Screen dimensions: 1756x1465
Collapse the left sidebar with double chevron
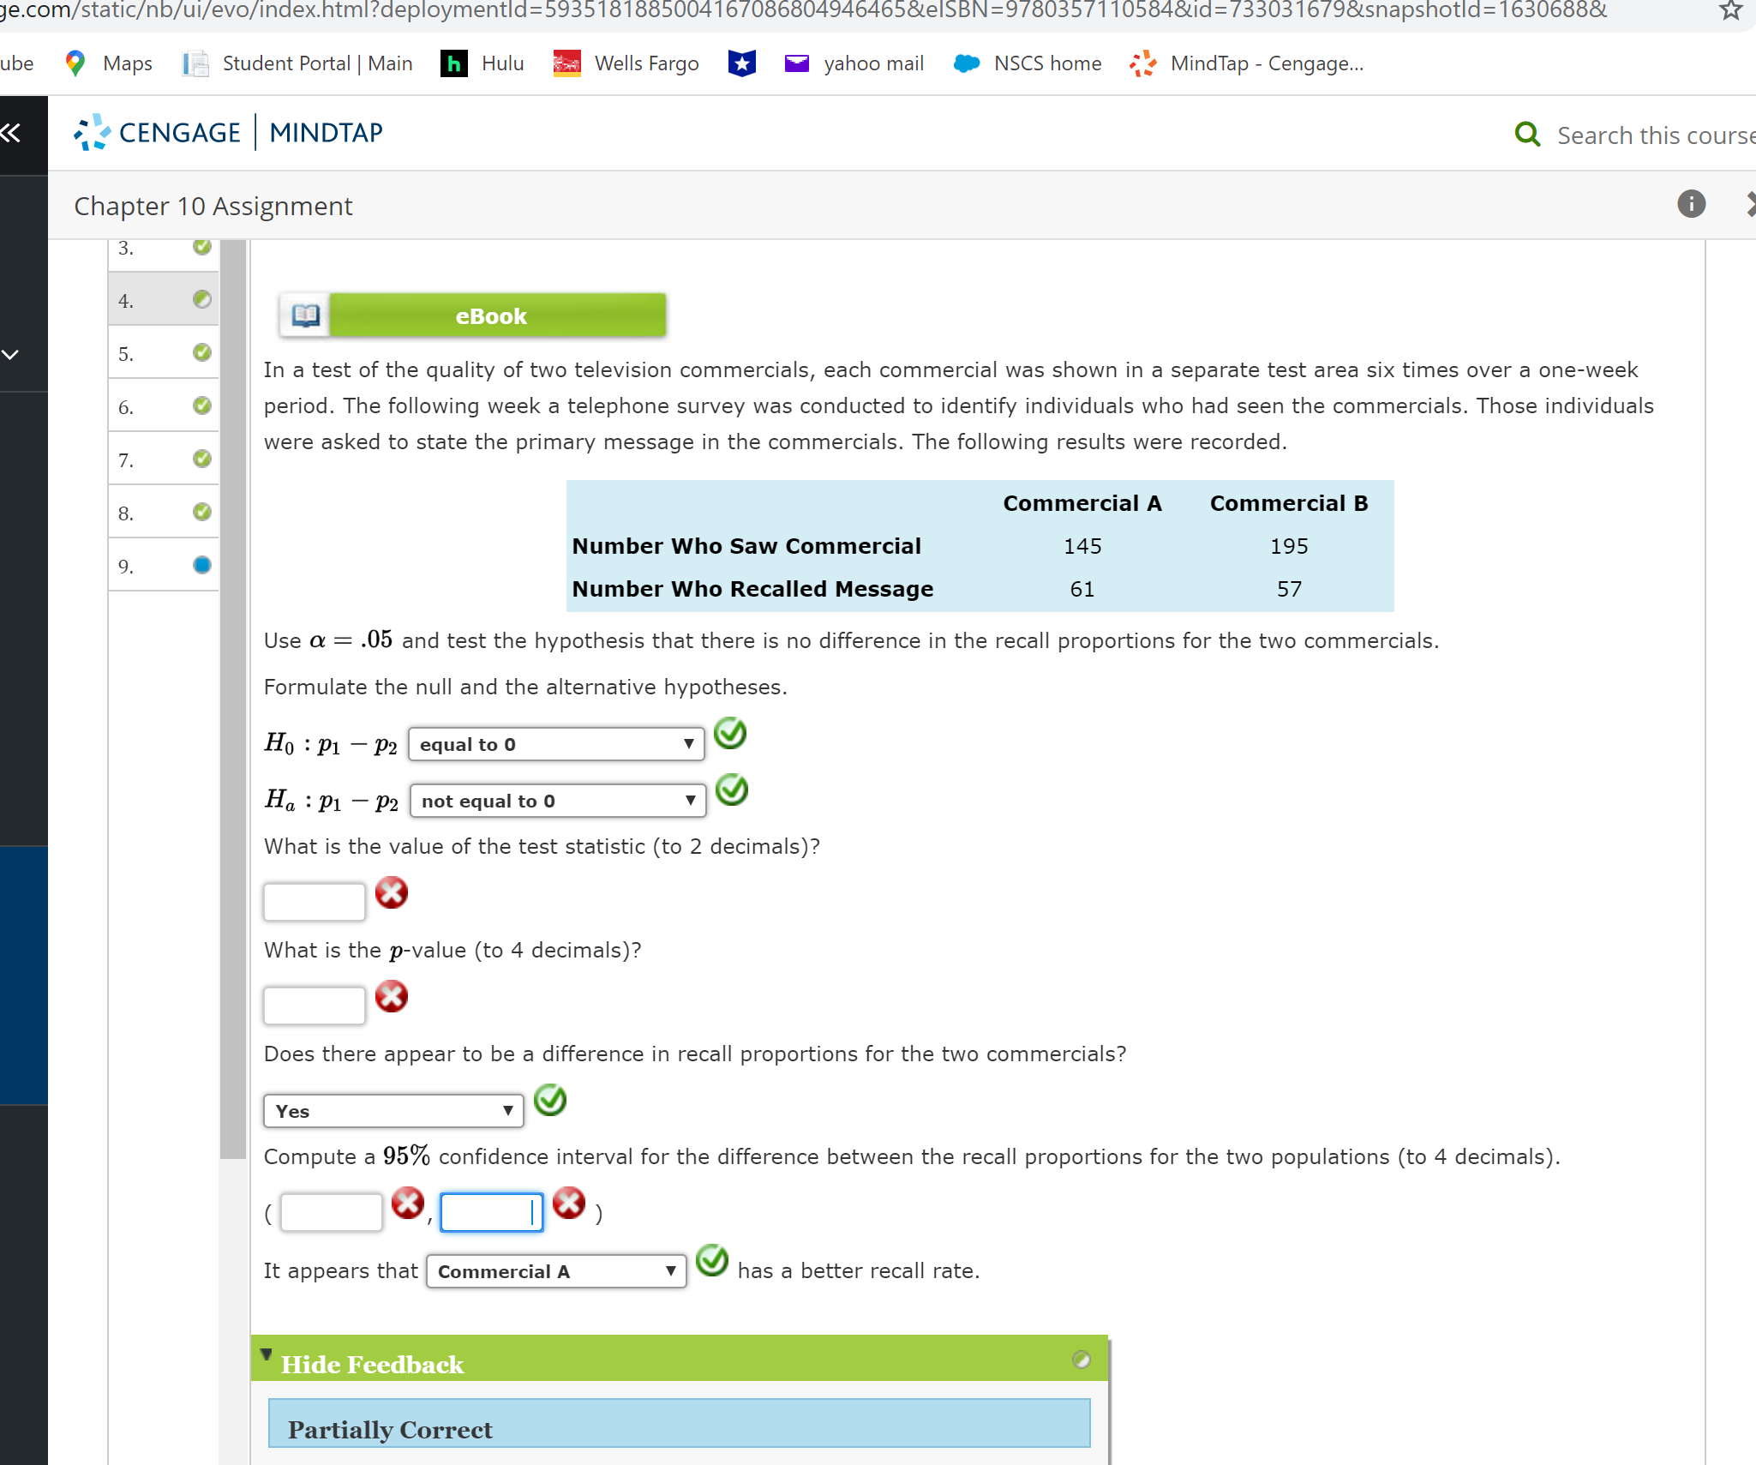(x=11, y=133)
